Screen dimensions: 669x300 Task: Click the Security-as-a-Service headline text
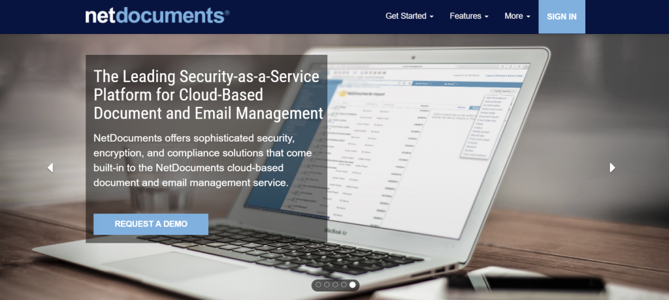pos(208,95)
